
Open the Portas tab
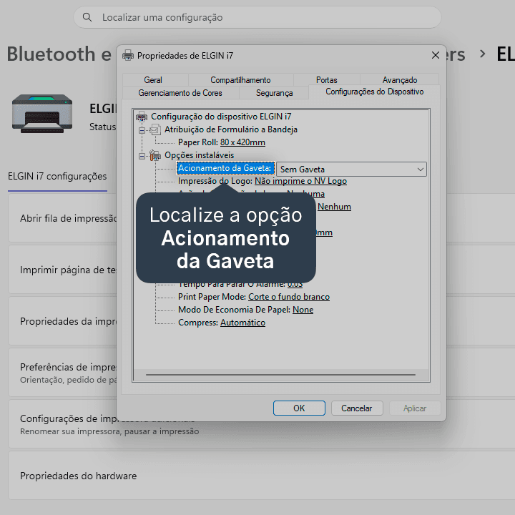(326, 80)
